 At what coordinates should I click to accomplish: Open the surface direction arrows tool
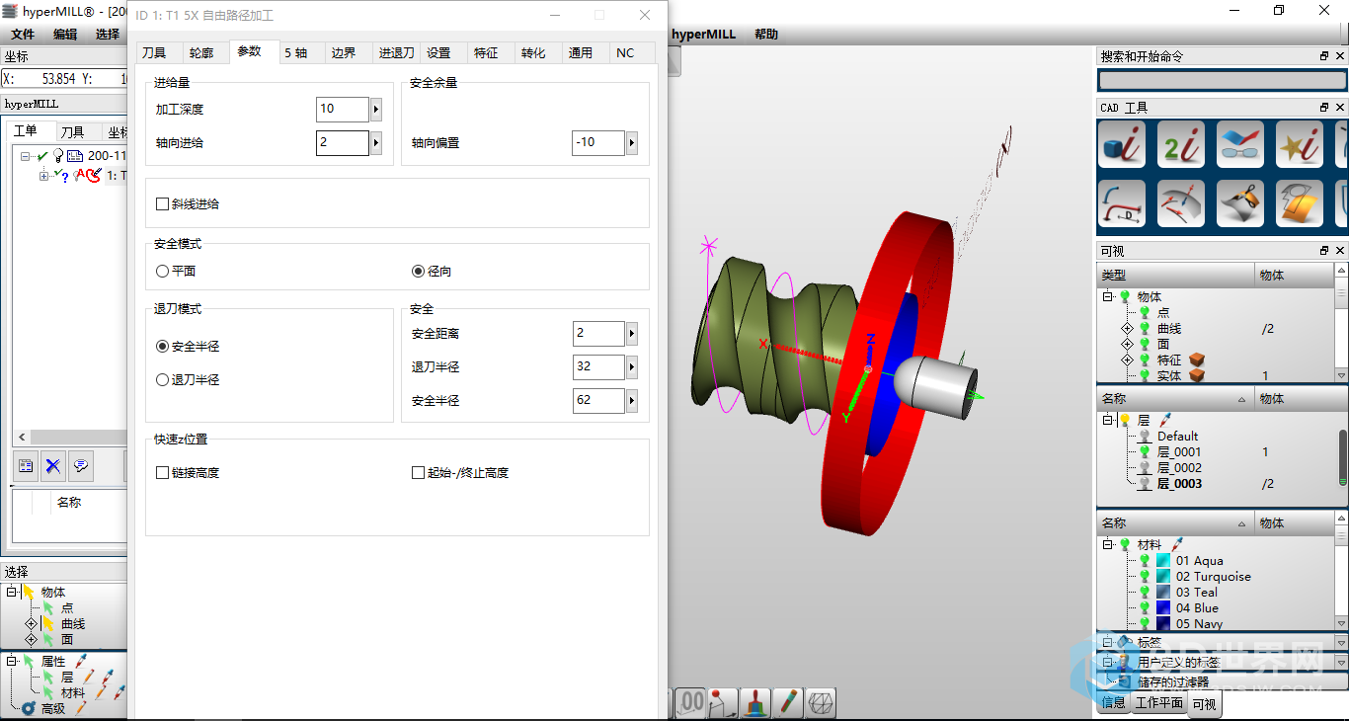(1181, 203)
